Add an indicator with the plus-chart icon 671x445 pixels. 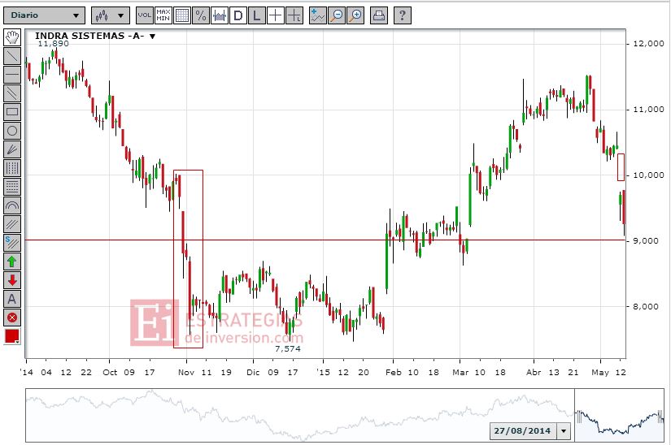tap(317, 15)
